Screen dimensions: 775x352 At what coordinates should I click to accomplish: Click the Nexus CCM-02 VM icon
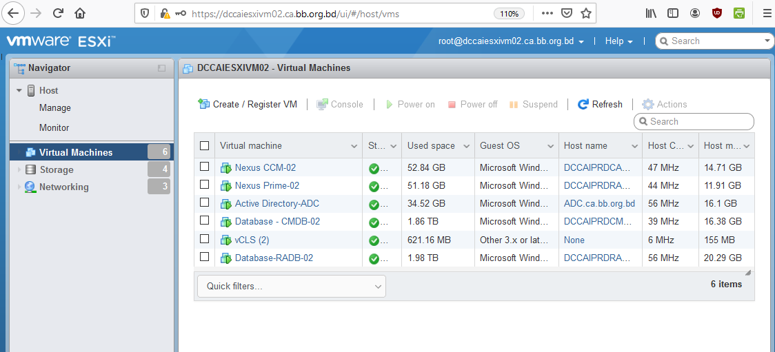click(226, 168)
